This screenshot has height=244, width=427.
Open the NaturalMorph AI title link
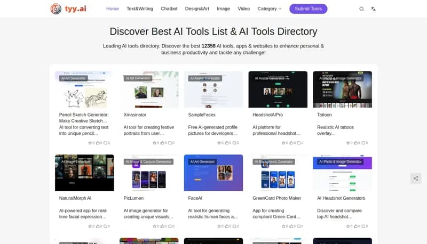pos(75,198)
